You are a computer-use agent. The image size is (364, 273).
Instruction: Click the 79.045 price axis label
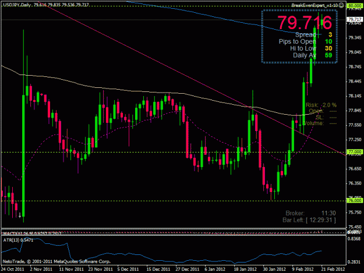coord(355,52)
